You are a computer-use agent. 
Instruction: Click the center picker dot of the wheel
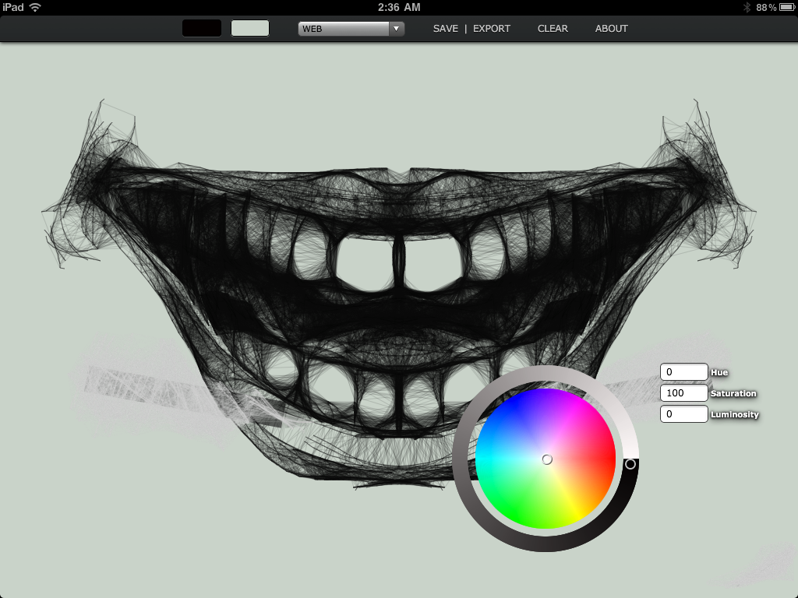coord(546,459)
